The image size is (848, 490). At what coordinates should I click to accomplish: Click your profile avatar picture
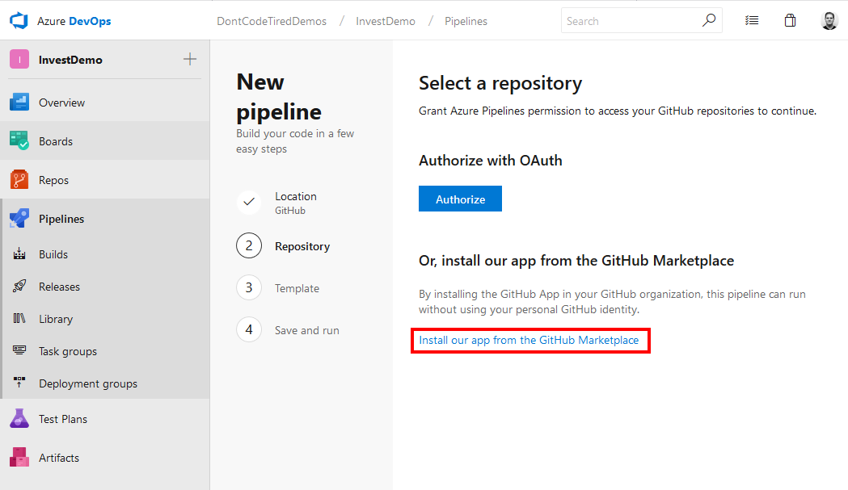(829, 19)
